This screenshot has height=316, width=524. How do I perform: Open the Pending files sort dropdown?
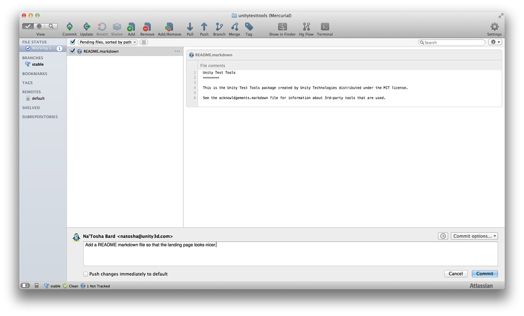click(x=107, y=42)
